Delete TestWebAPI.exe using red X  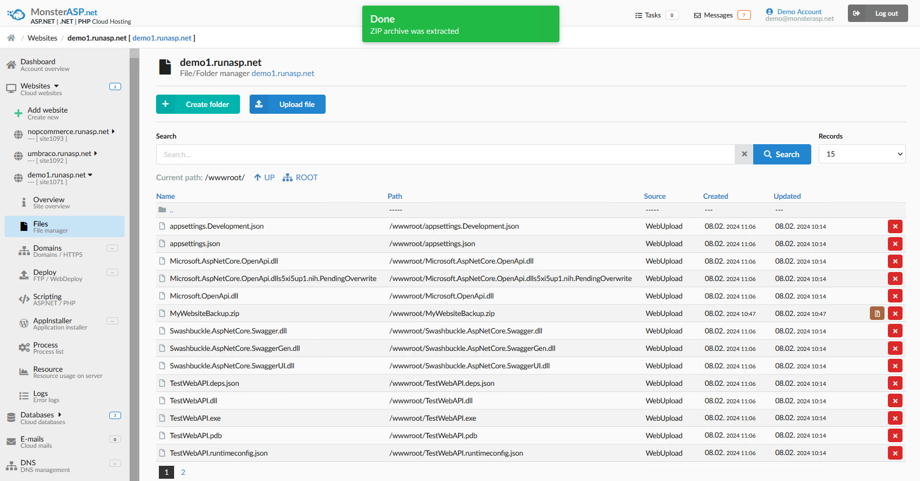(x=895, y=418)
